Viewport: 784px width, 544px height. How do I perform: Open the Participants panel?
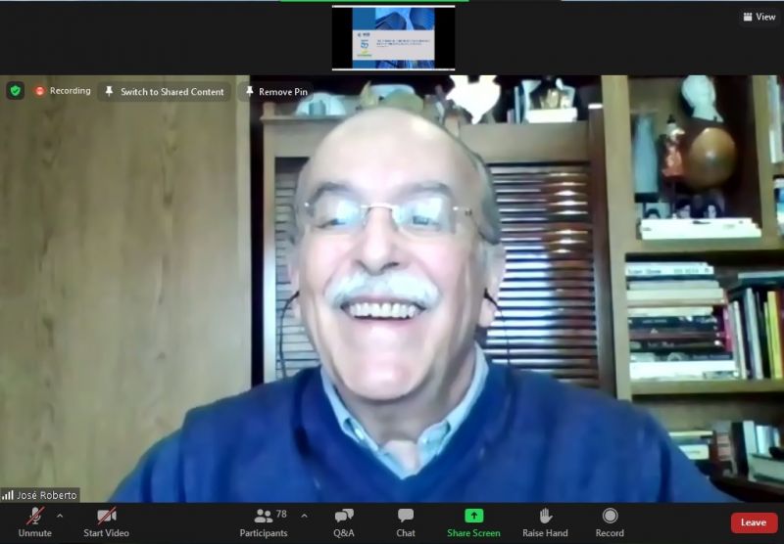[x=264, y=522]
